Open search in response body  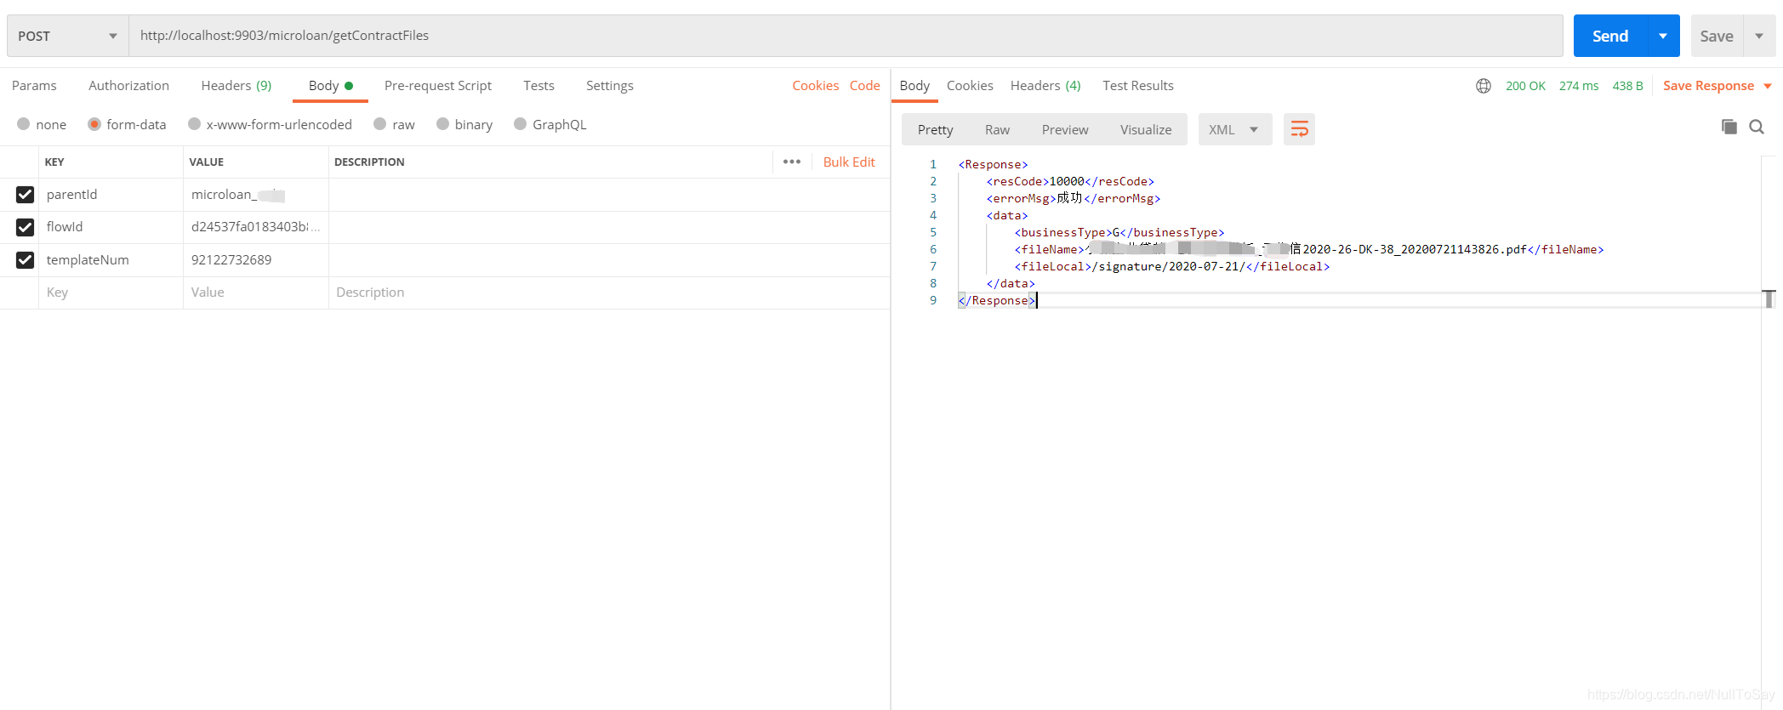[x=1757, y=127]
